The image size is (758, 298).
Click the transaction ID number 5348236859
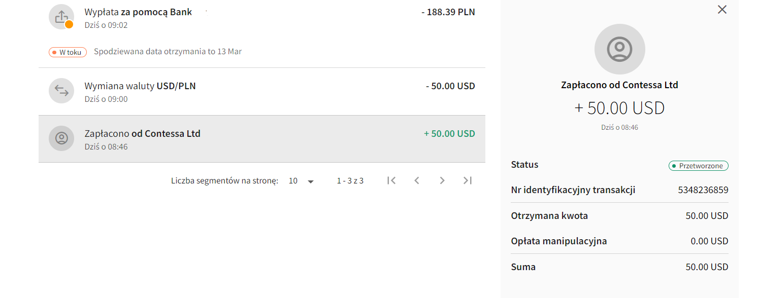[x=703, y=191]
